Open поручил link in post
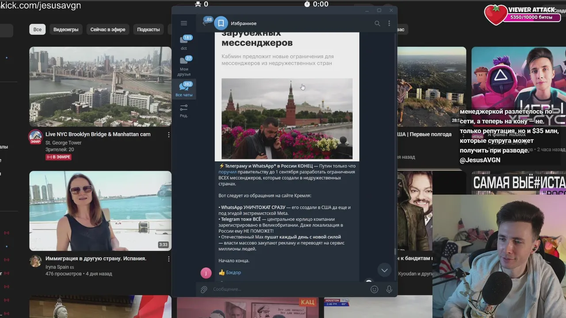Viewport: 566px width, 318px height. click(228, 172)
